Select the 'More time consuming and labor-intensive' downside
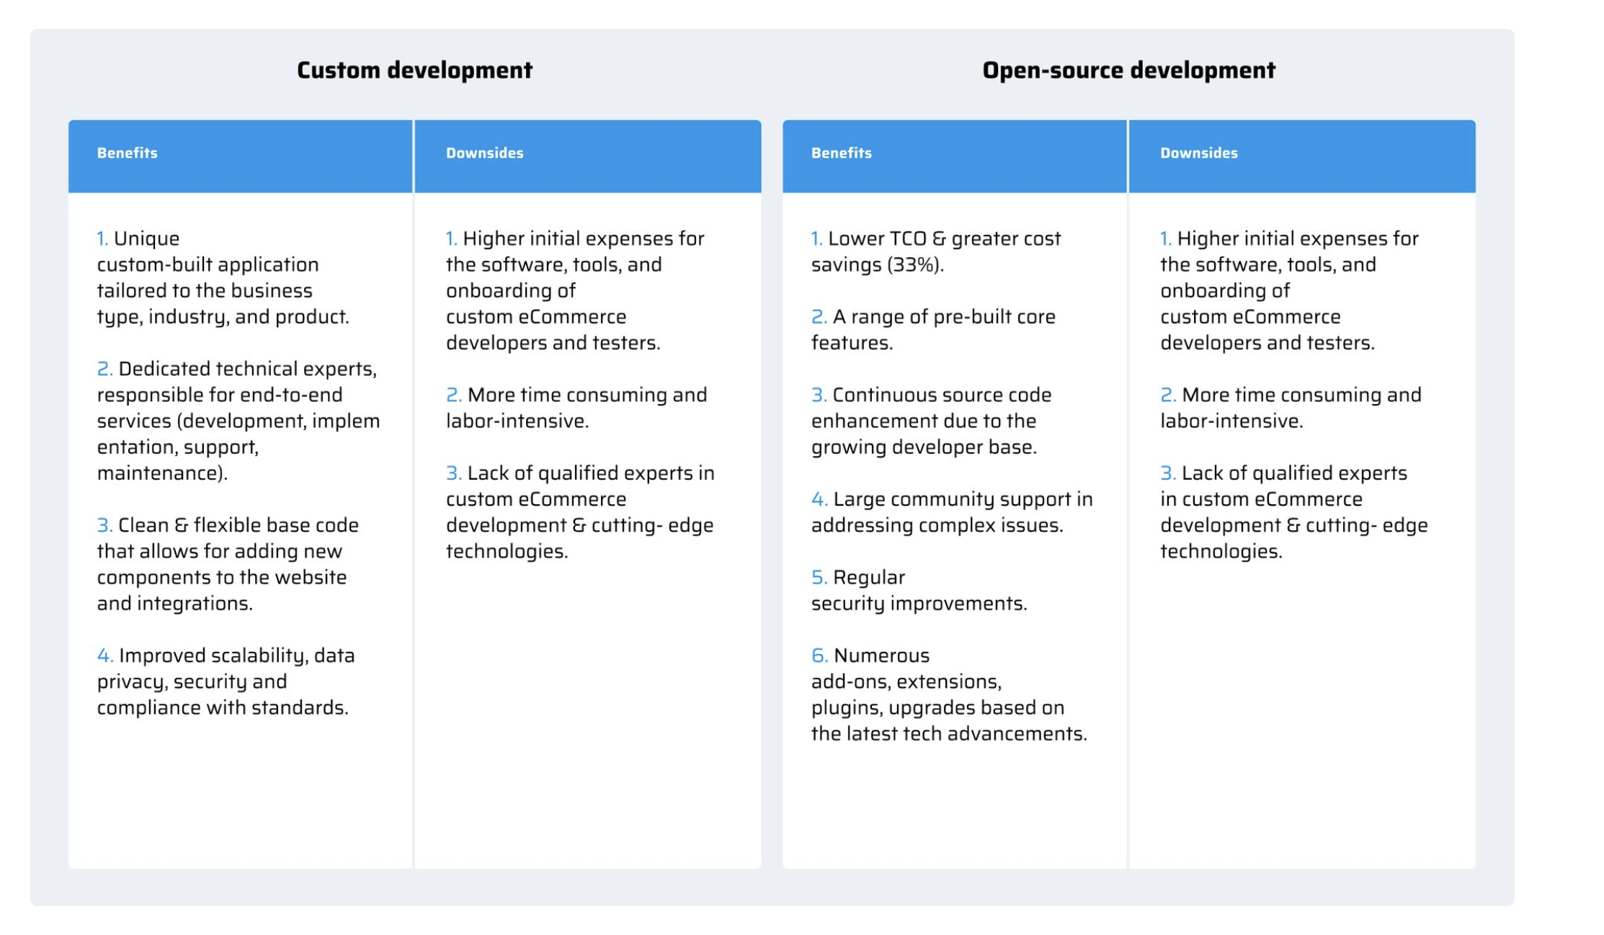Screen dimensions: 1604x935 pos(576,408)
